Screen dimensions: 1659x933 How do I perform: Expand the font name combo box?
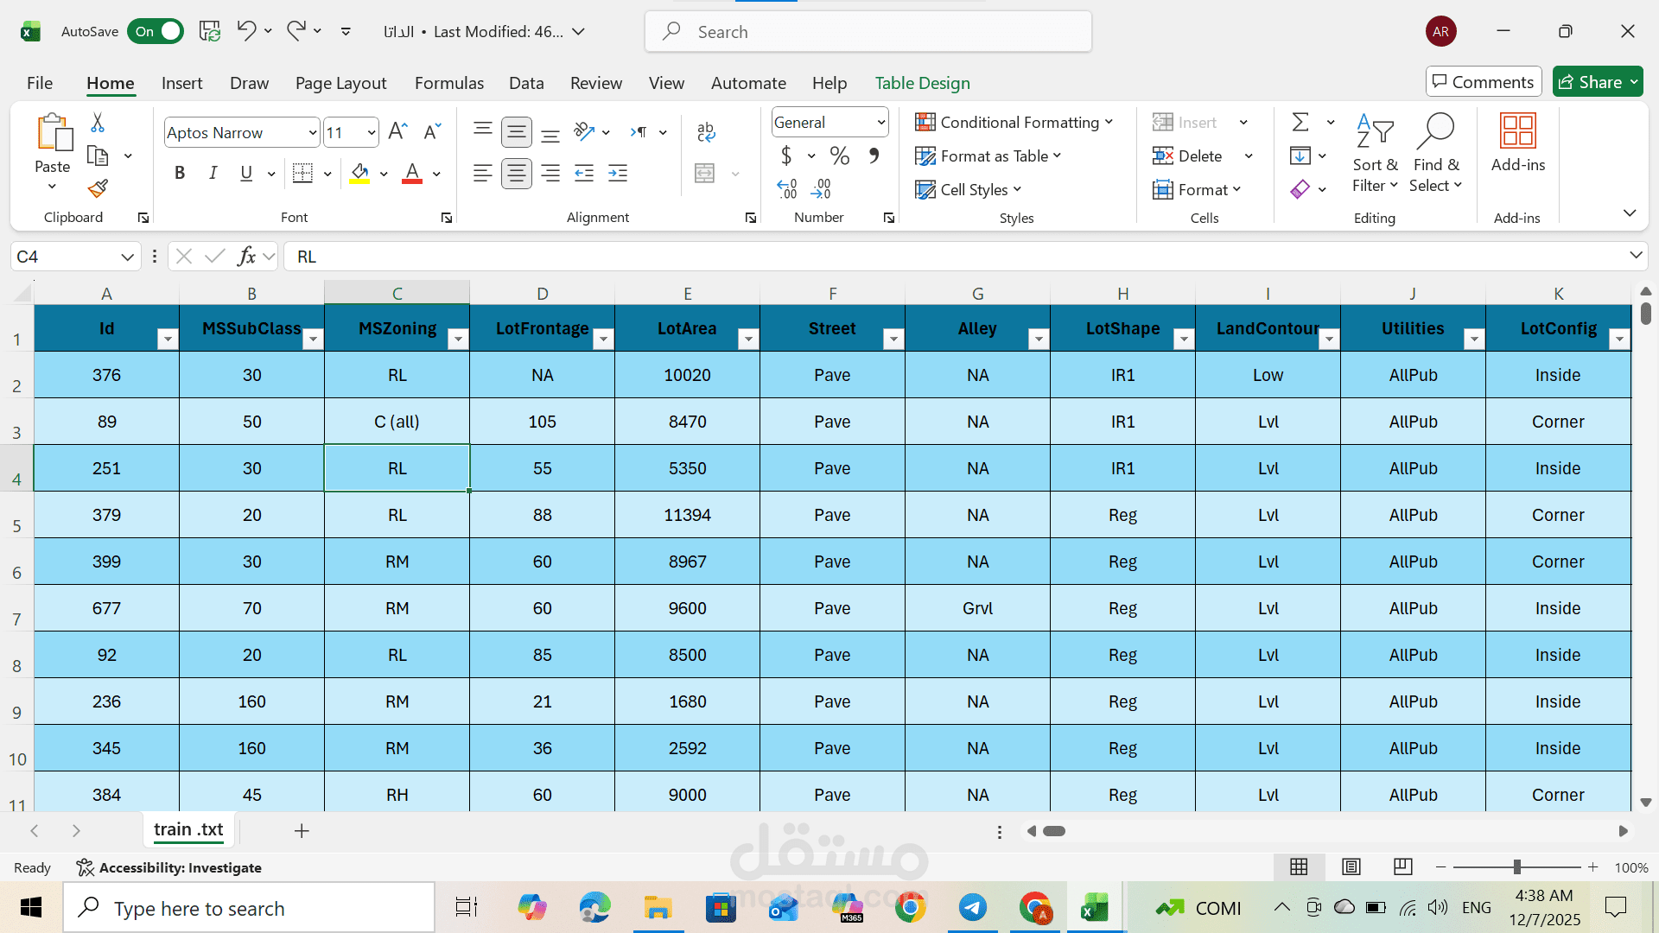312,132
